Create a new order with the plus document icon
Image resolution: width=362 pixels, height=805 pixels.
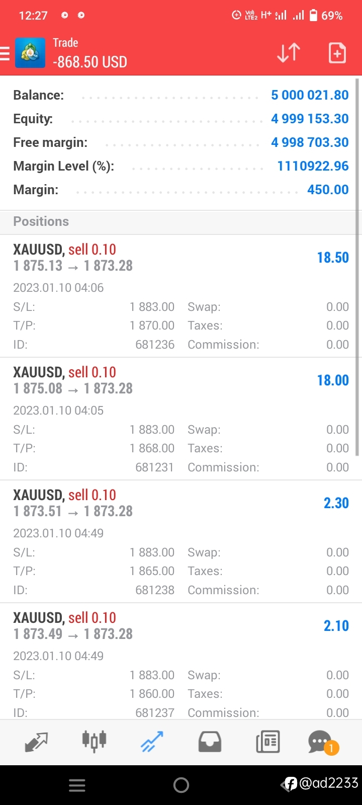[x=337, y=53]
